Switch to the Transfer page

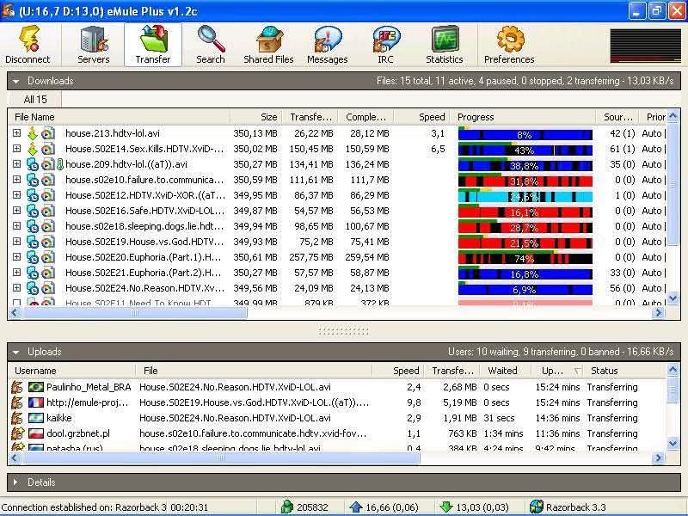pyautogui.click(x=153, y=45)
